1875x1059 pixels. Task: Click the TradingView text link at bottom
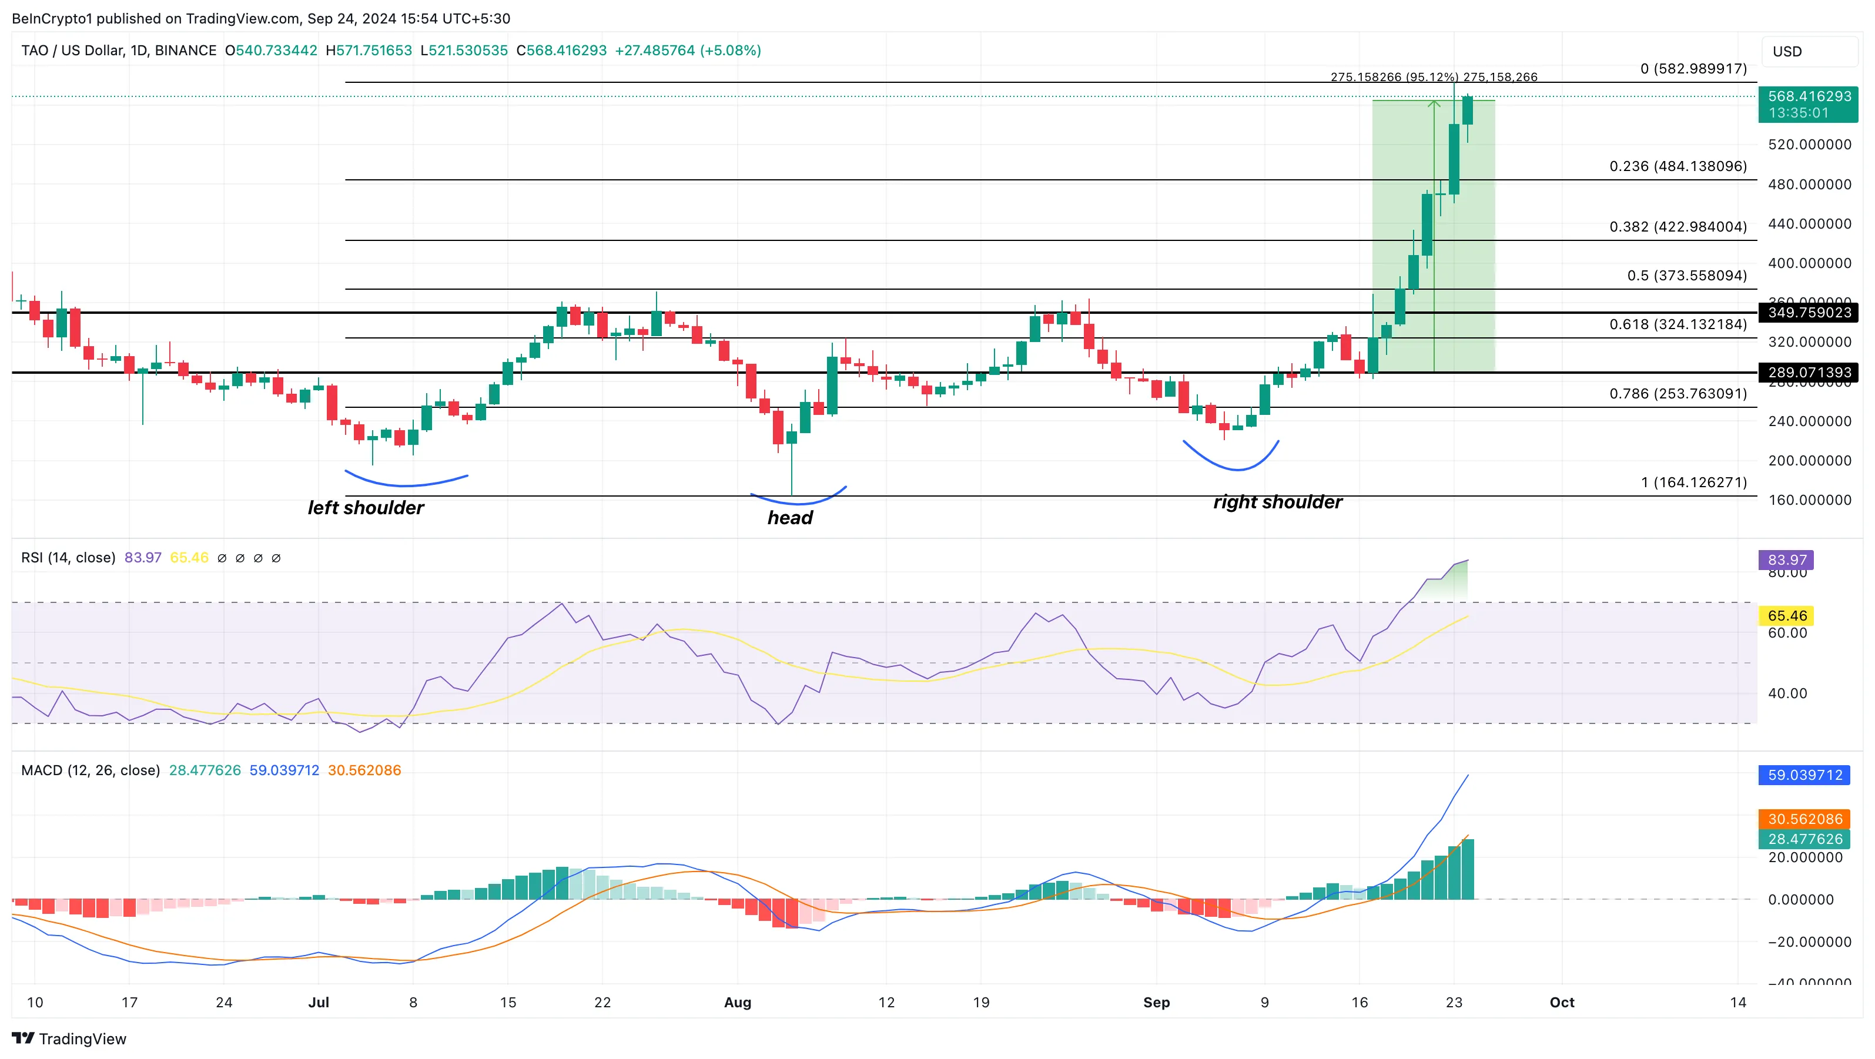(82, 1038)
